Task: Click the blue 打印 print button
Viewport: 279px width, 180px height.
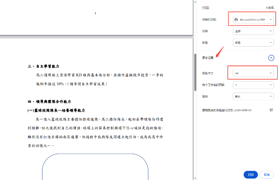Action: coord(251,175)
